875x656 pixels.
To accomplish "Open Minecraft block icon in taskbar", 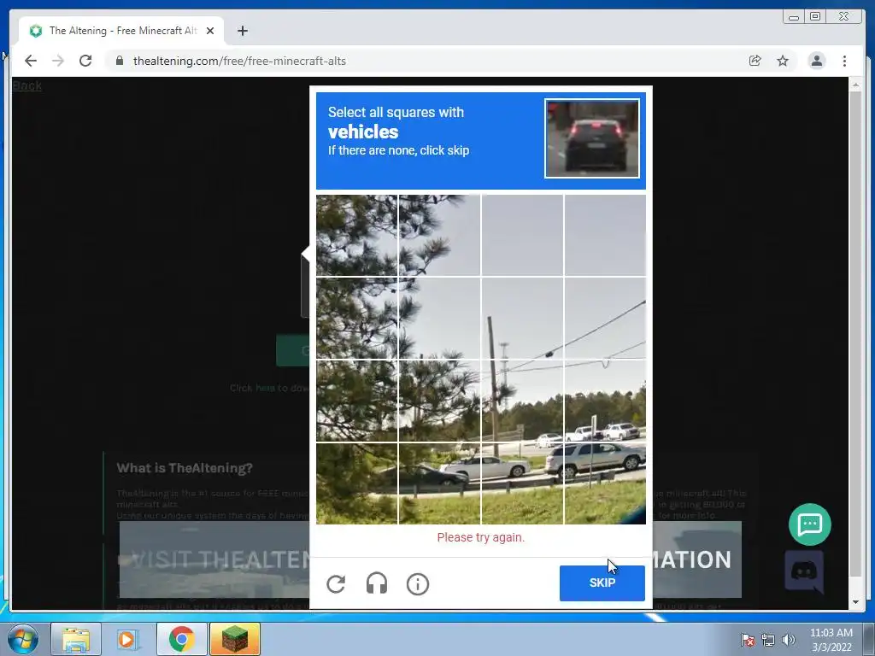I will [234, 639].
